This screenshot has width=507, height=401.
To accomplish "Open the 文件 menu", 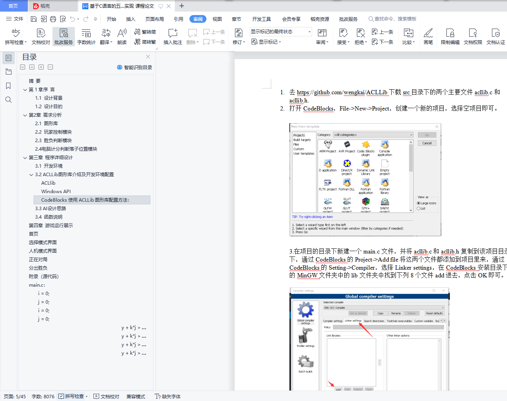I will click(15, 19).
